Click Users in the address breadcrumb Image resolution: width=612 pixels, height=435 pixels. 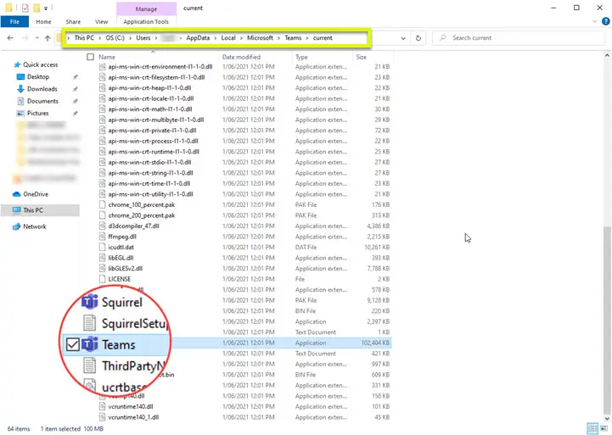click(x=143, y=38)
